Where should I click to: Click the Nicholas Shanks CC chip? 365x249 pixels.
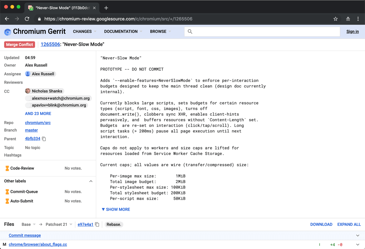pyautogui.click(x=44, y=91)
